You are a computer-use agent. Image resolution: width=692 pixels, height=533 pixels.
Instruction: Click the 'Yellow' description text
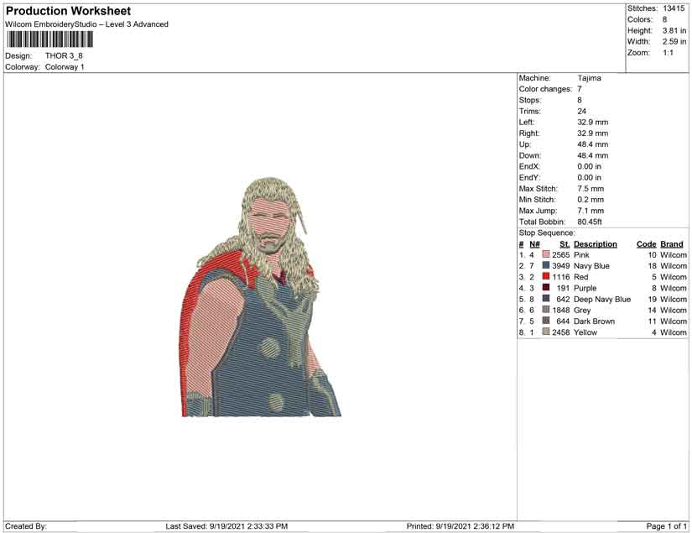[x=585, y=332]
